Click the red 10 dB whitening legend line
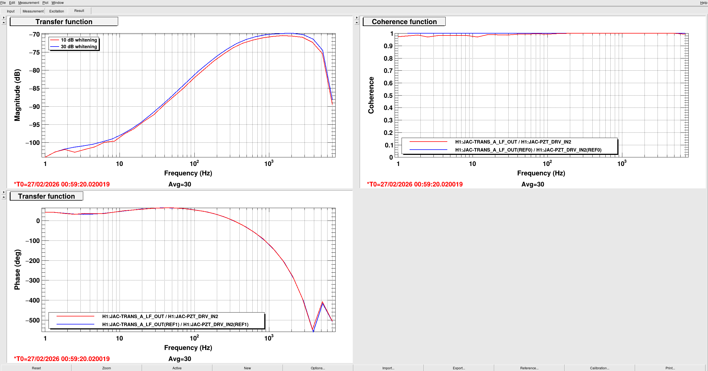 coord(55,40)
